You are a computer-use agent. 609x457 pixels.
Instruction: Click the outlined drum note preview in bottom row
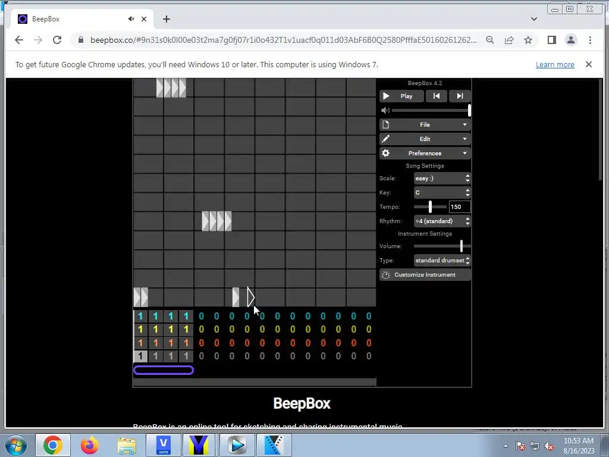[250, 298]
